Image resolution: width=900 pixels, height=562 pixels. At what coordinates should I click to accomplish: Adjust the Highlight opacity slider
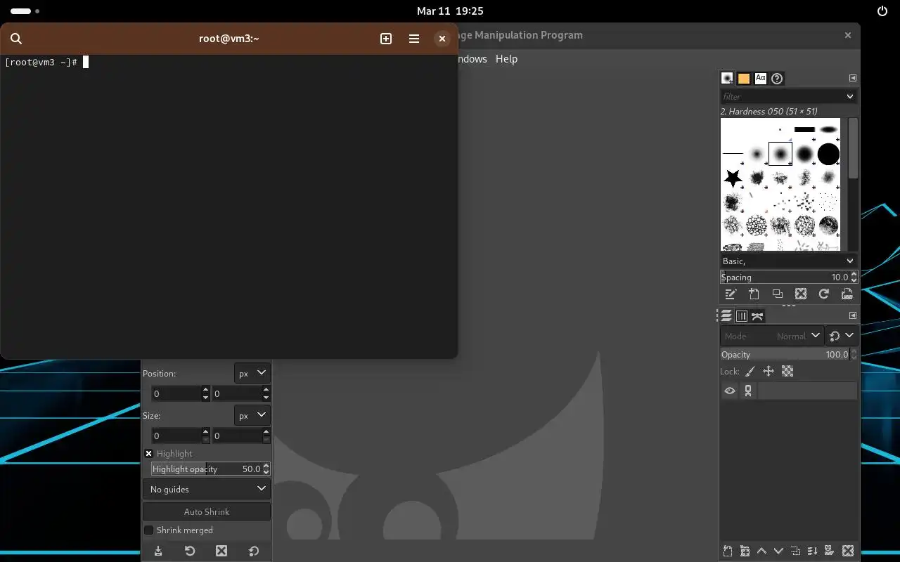point(207,469)
